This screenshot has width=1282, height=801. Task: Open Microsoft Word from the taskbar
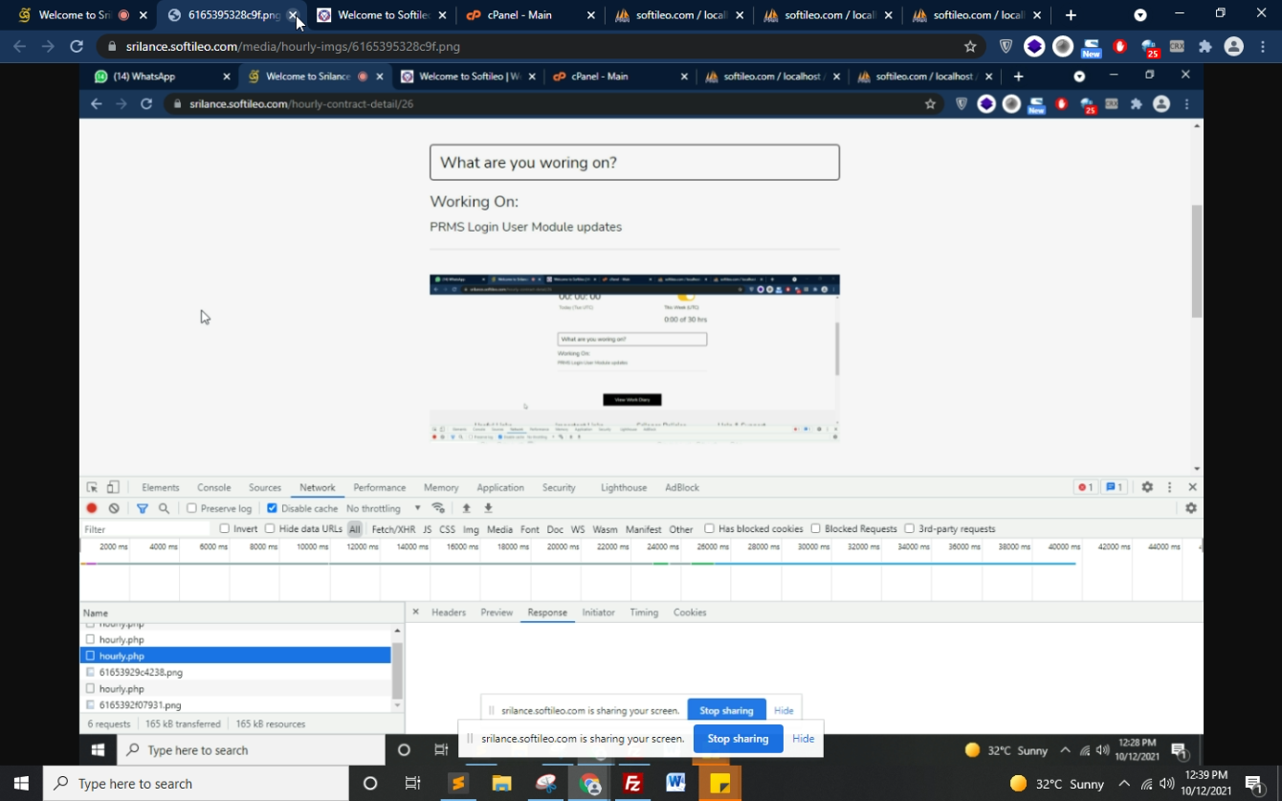click(675, 784)
